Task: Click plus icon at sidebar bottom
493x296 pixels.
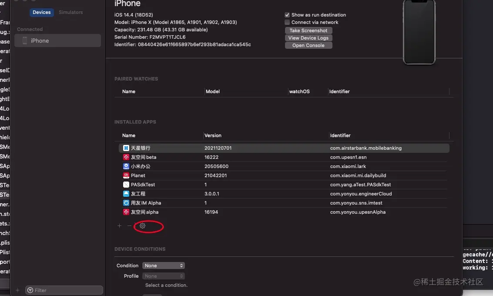Action: tap(17, 290)
